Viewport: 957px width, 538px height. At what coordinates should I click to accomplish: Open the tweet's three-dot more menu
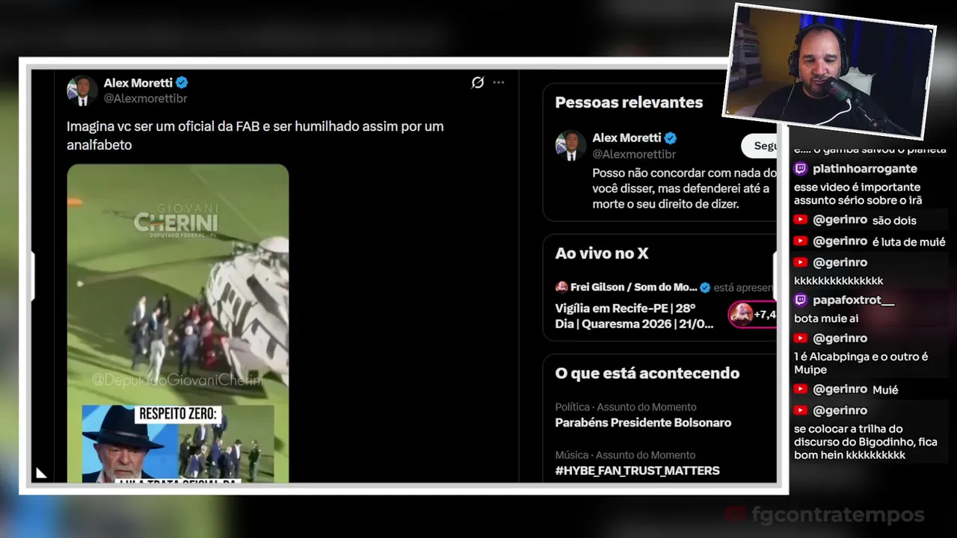[x=499, y=82]
